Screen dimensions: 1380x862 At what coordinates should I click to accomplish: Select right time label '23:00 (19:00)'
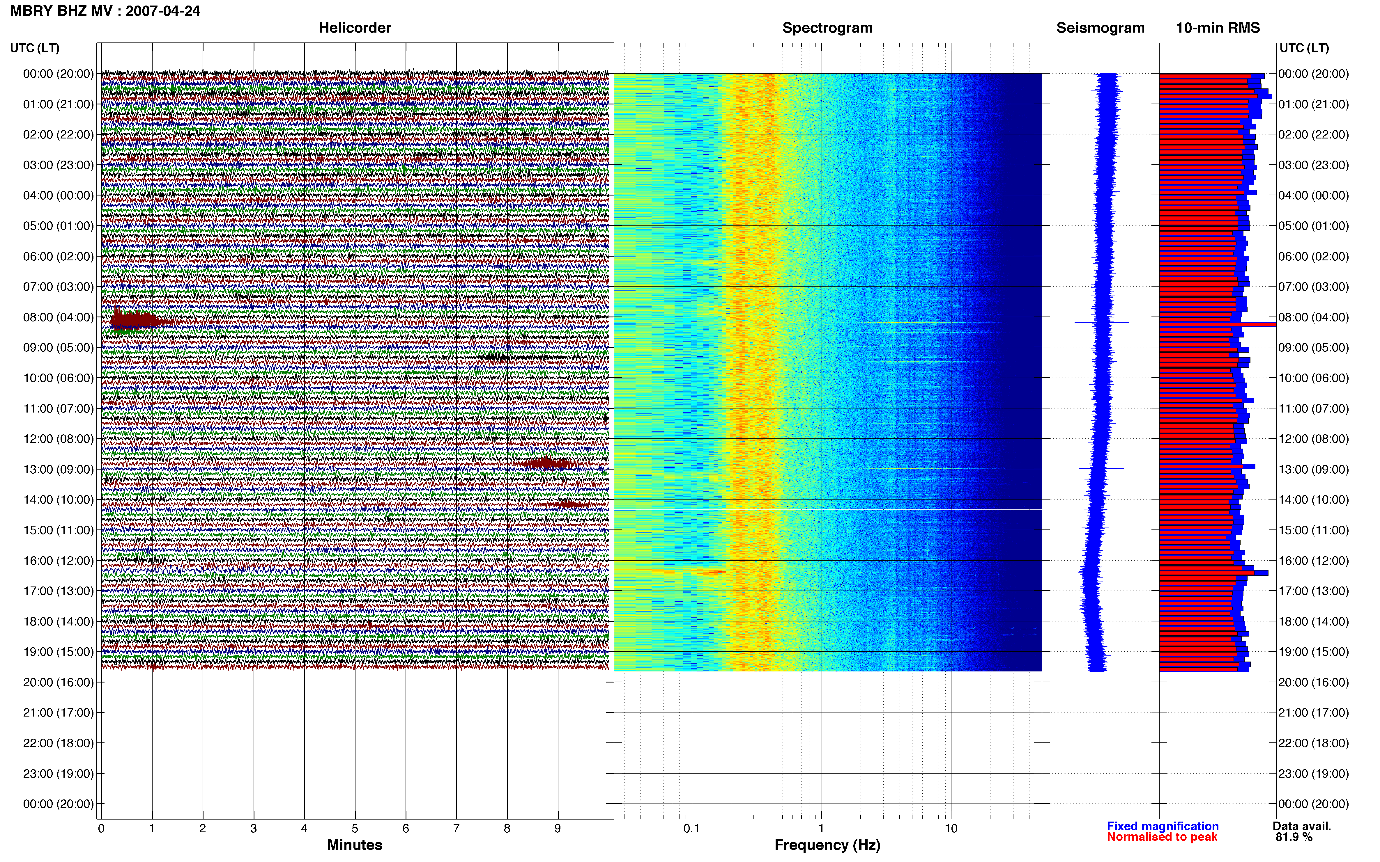point(1313,774)
